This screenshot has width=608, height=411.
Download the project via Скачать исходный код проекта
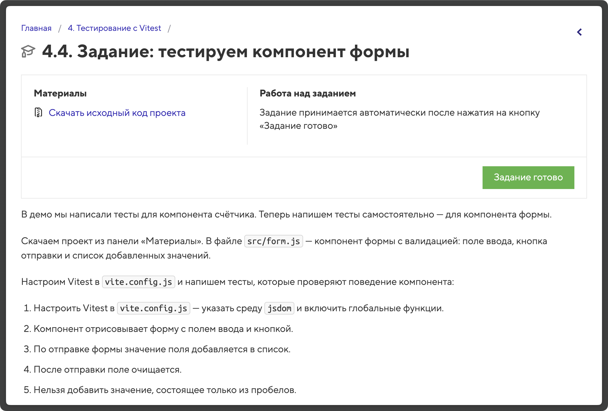click(x=117, y=113)
